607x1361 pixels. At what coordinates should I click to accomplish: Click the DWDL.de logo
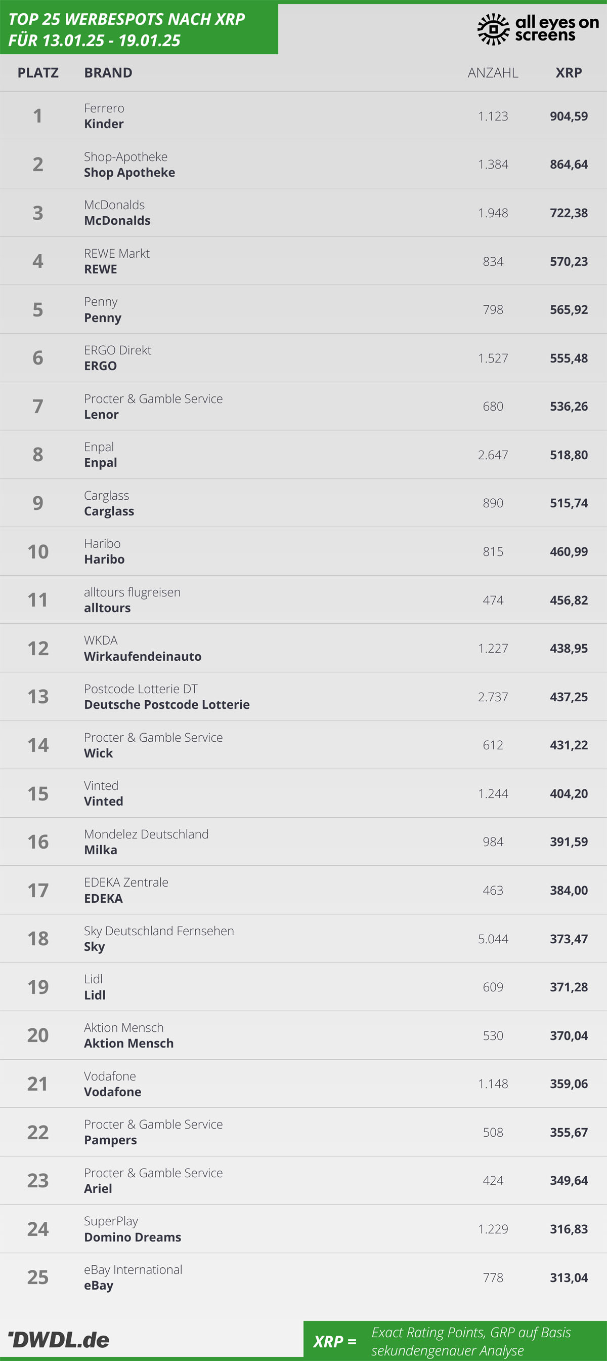coord(58,1339)
